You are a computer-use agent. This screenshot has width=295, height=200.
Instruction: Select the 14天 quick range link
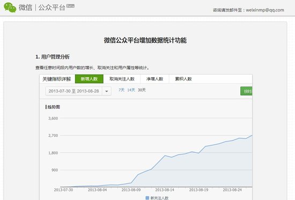pos(131,90)
